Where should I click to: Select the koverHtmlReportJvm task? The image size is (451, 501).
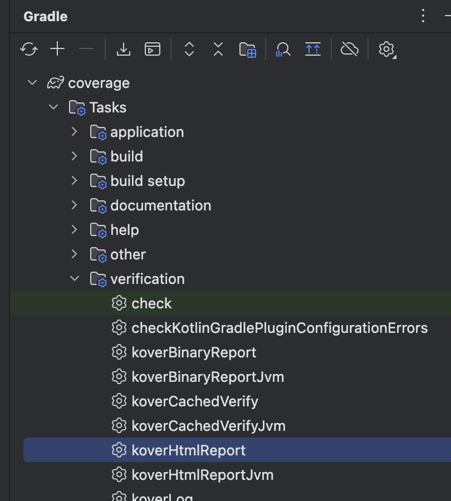click(202, 475)
